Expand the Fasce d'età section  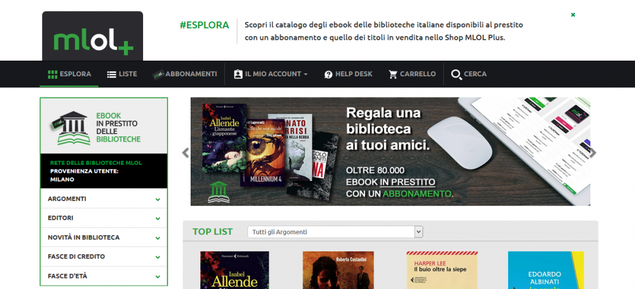[104, 276]
